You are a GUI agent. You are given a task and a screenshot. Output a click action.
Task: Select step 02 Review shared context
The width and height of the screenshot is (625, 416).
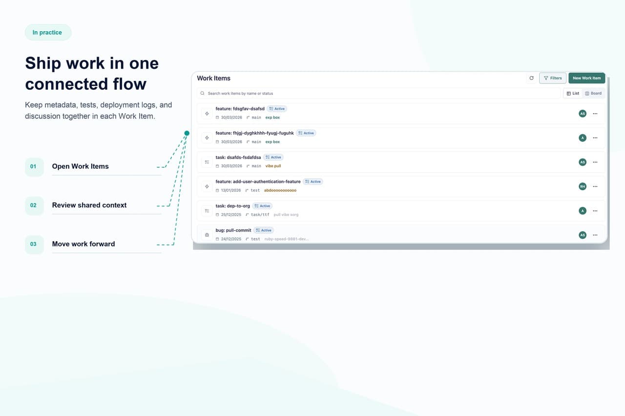click(93, 205)
